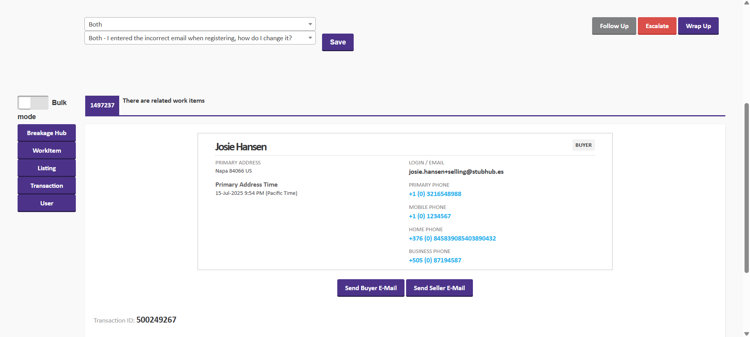Switch to the Transaction section
Image resolution: width=750 pixels, height=337 pixels.
tap(47, 186)
